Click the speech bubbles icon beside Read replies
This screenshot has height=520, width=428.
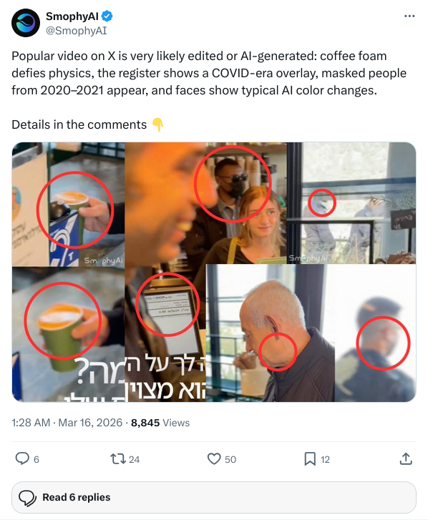coord(27,497)
